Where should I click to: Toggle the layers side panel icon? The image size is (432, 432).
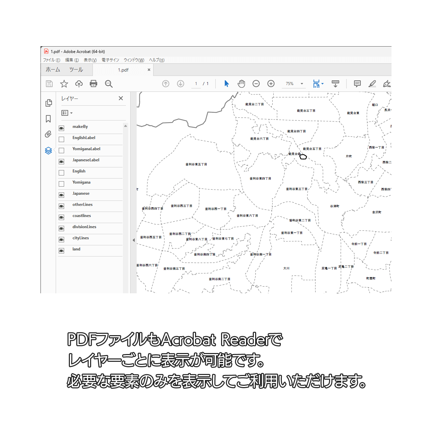[x=48, y=151]
